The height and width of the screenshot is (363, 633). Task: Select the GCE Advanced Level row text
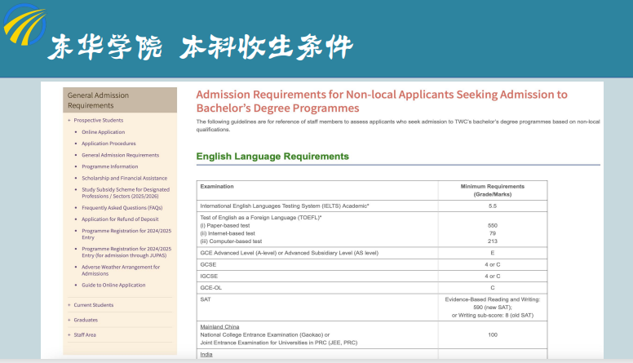[x=289, y=253]
